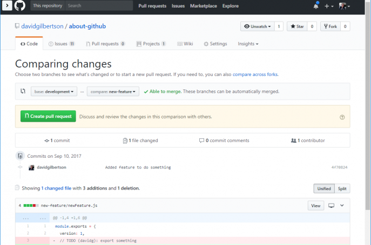Open the user avatar menu

[x=344, y=6]
